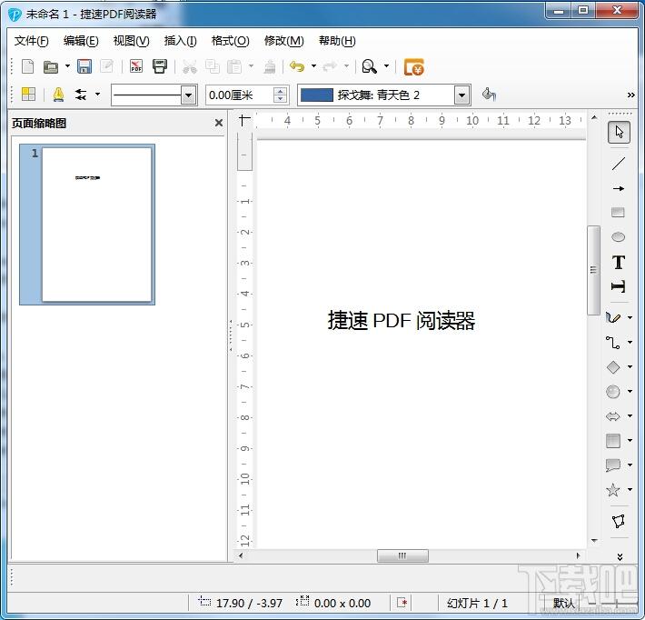The width and height of the screenshot is (645, 620).
Task: Select the Text tool T
Action: 619,262
